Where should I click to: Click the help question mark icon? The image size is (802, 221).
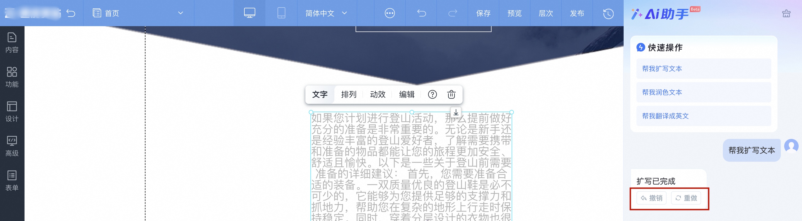tap(432, 94)
